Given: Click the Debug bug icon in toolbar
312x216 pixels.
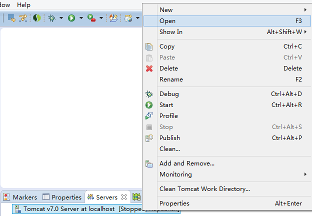Looking at the screenshot, I should 51,18.
